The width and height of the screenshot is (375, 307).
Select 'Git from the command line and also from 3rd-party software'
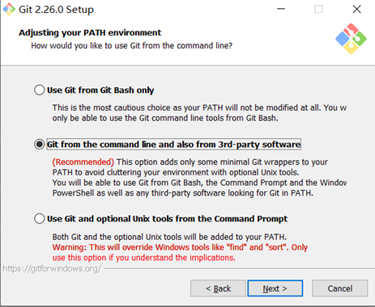pos(40,145)
